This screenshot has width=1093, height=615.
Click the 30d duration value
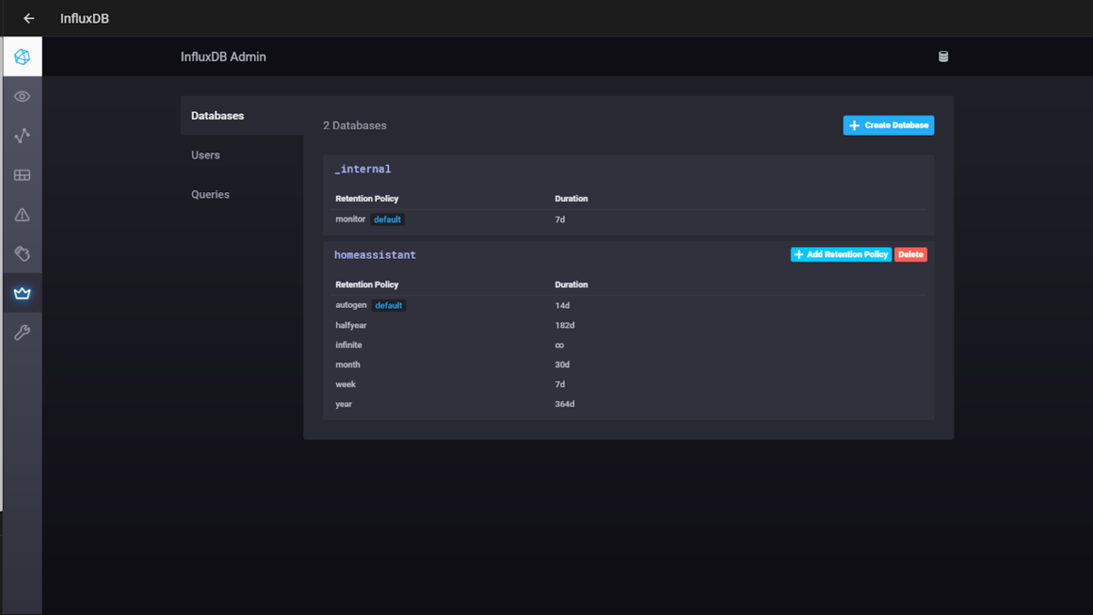(562, 364)
